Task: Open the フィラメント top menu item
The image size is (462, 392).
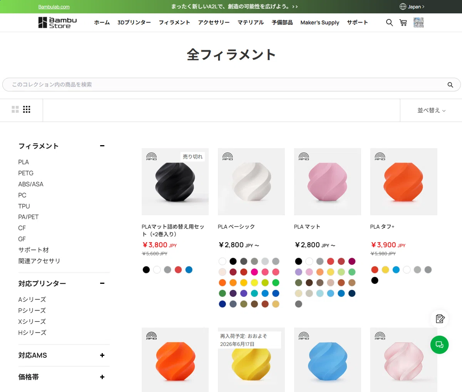Action: click(x=174, y=23)
